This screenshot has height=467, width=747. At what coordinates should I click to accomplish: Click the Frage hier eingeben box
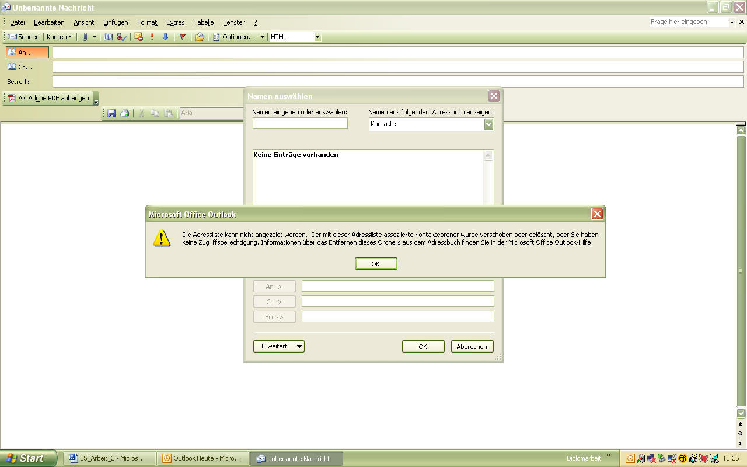click(x=689, y=22)
